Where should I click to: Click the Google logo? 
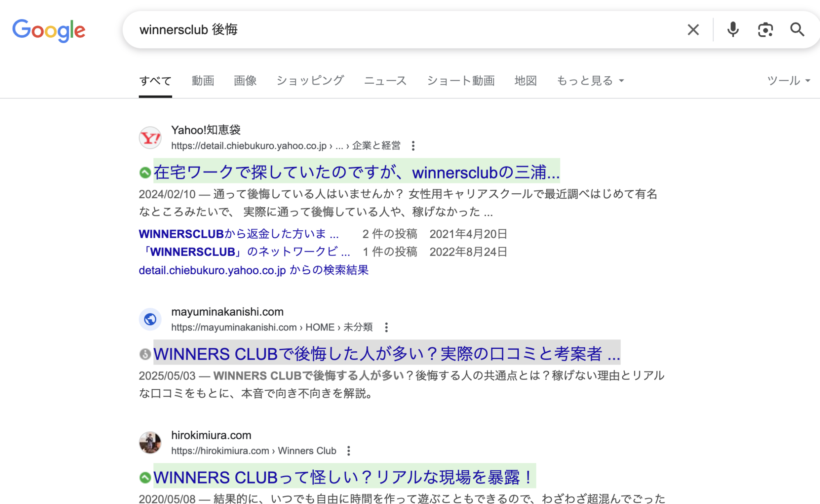click(x=49, y=30)
